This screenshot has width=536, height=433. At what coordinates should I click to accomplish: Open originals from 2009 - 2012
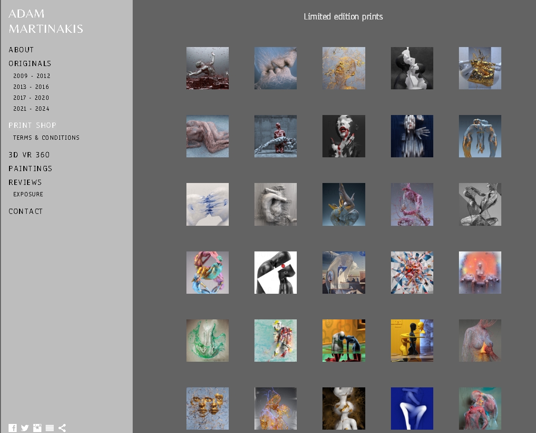coord(32,76)
